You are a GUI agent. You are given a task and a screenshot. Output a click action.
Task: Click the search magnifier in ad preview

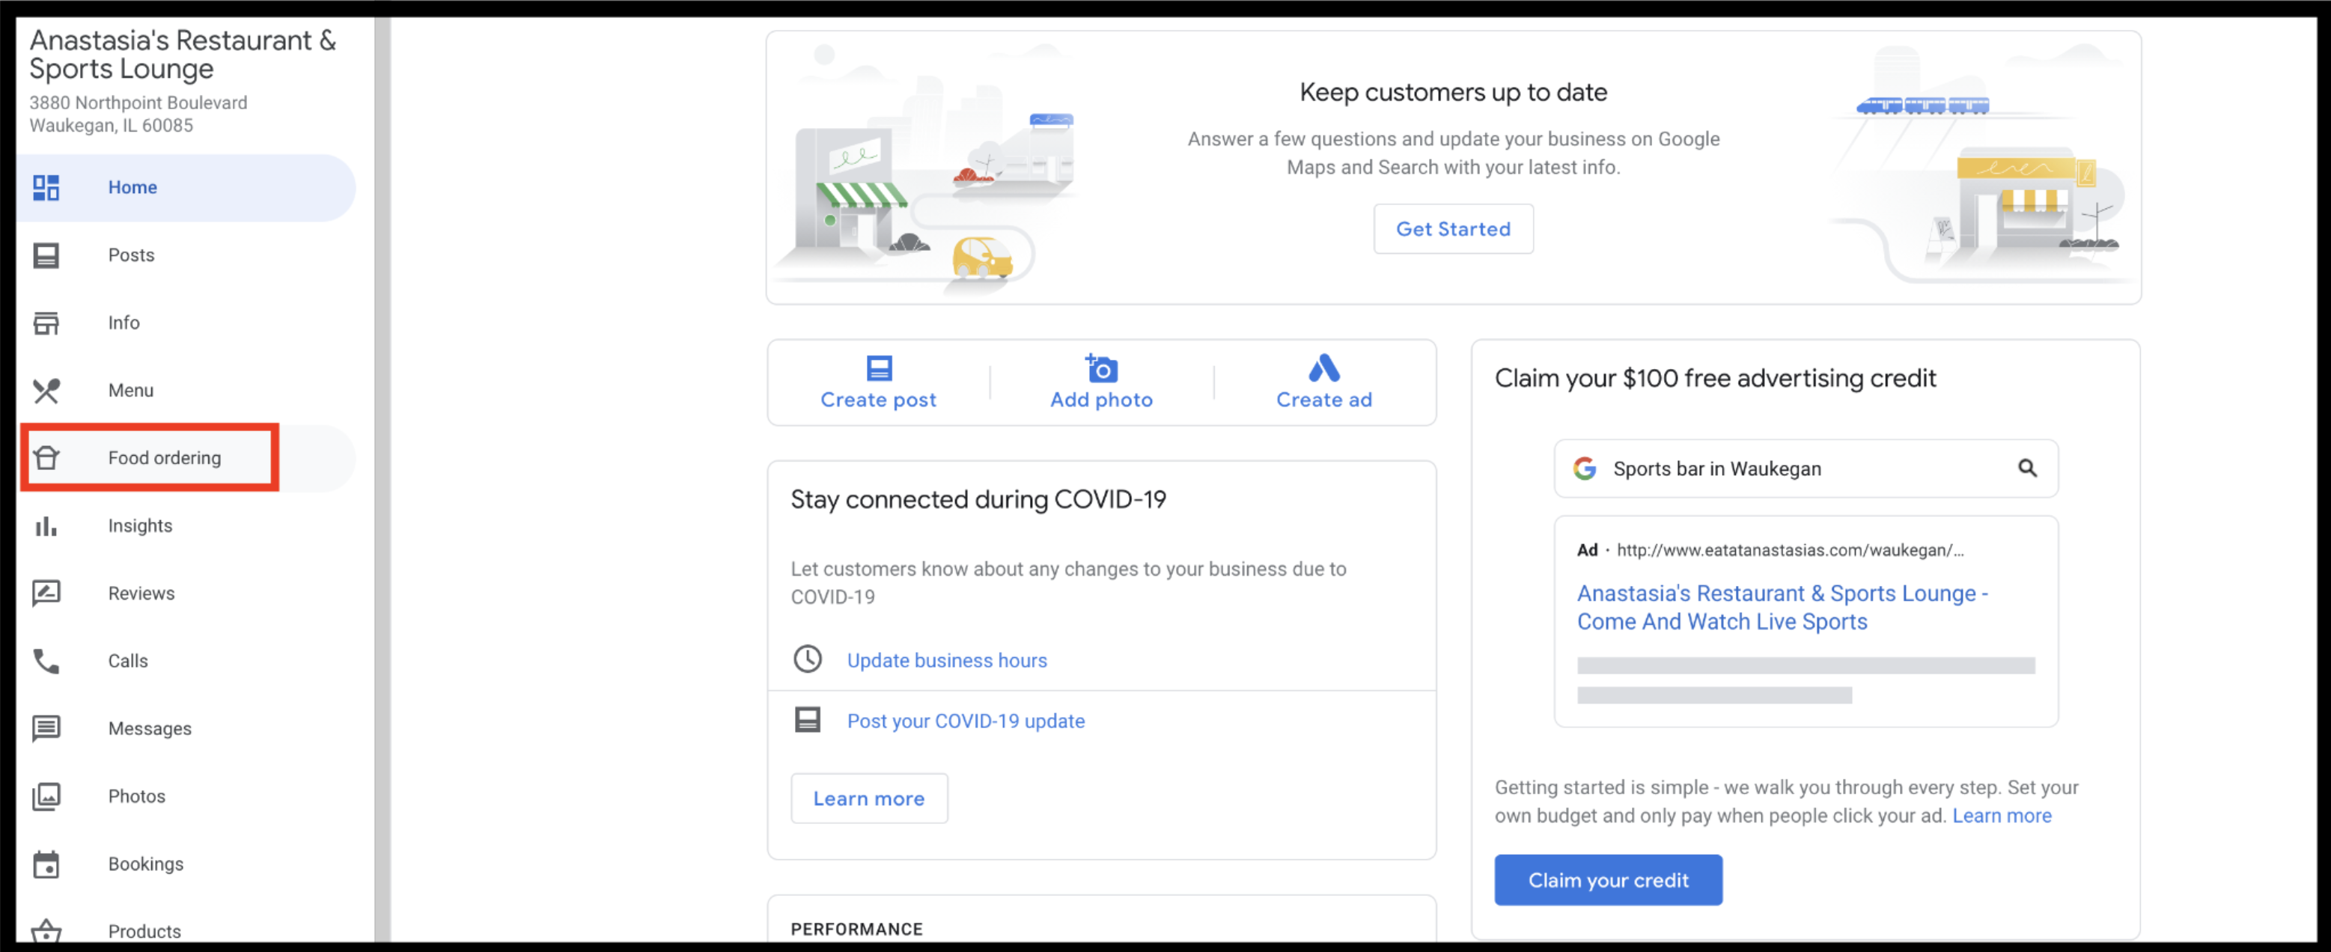[2028, 468]
